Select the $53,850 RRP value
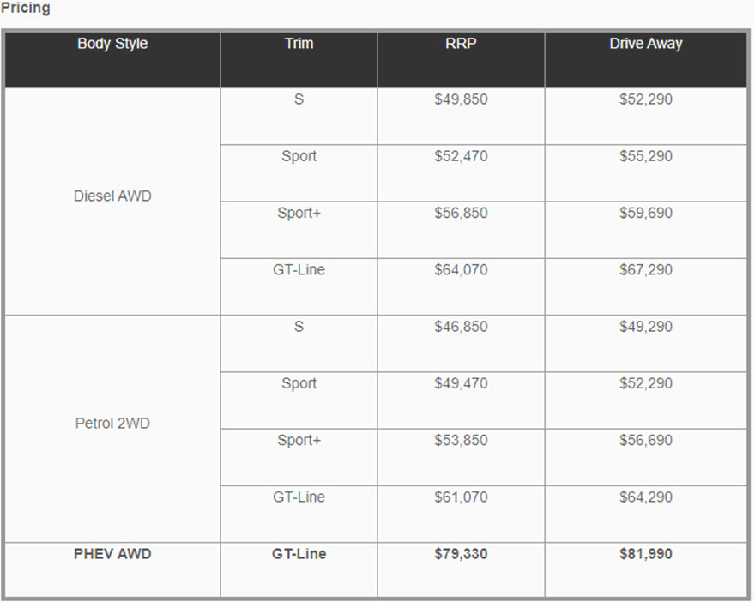755x602 pixels. (461, 441)
